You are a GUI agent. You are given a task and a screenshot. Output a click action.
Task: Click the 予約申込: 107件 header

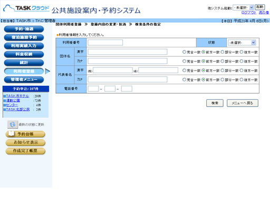26,89
